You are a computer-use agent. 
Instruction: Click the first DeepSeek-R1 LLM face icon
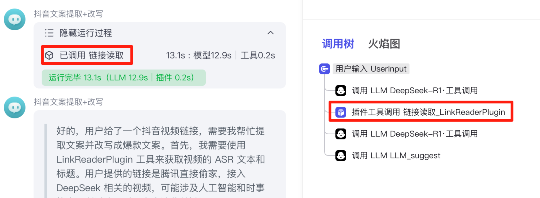[341, 91]
